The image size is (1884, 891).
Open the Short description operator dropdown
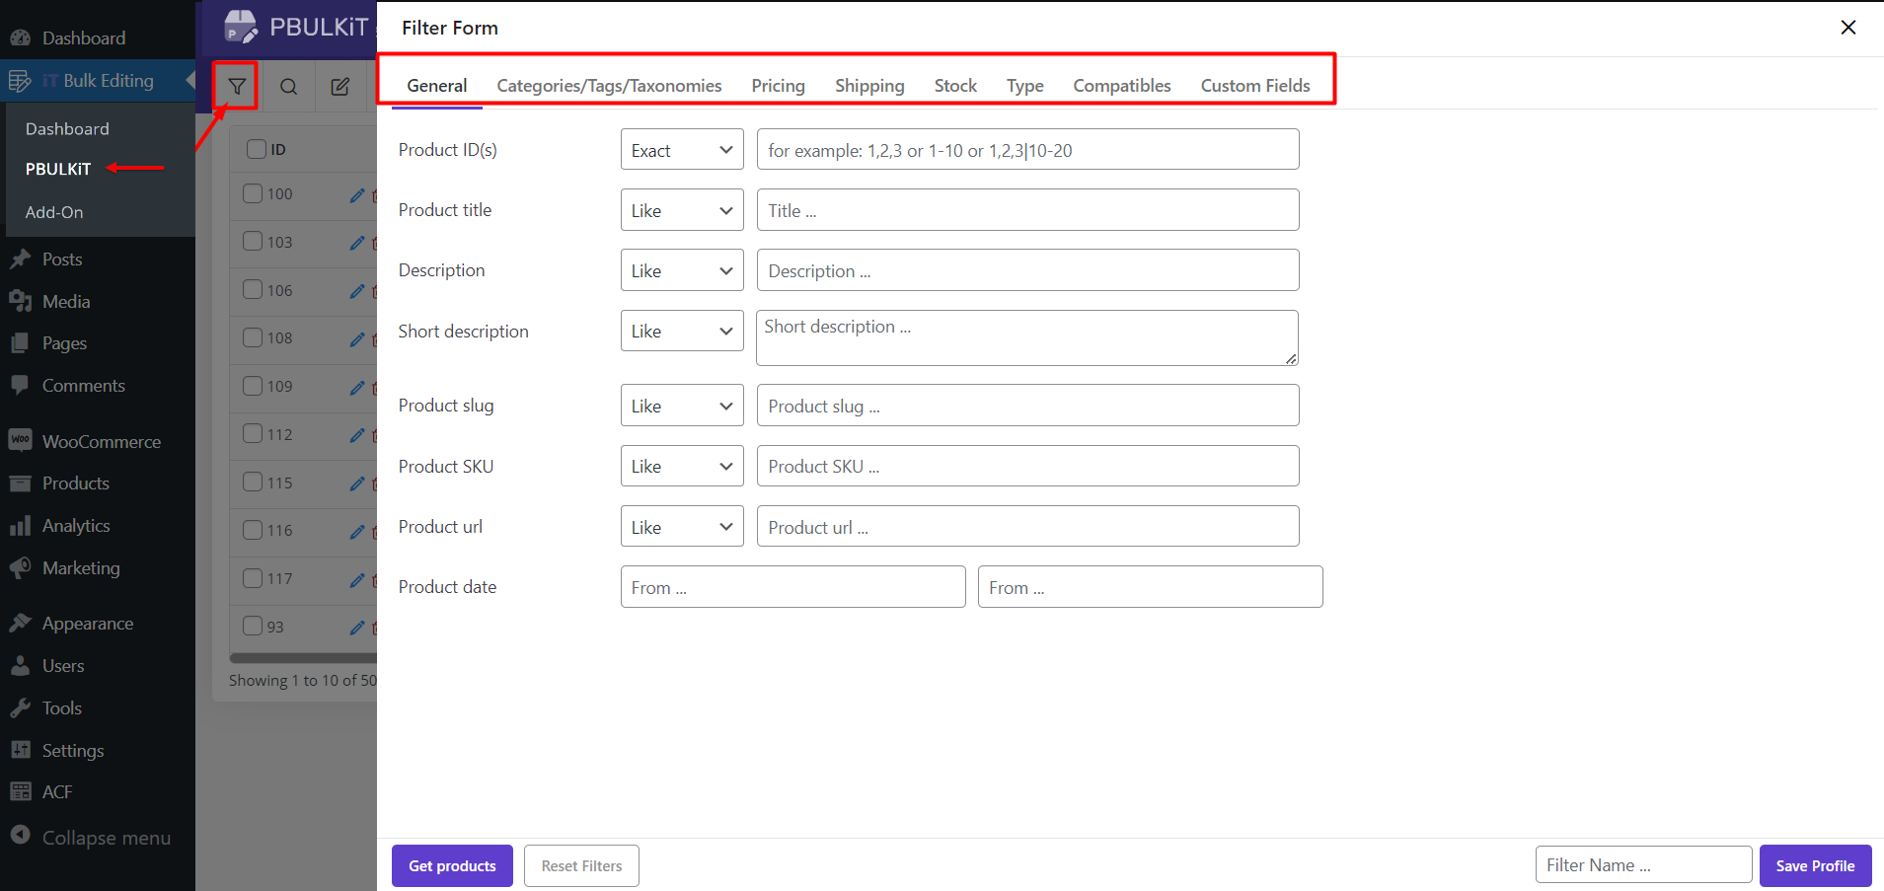(682, 332)
